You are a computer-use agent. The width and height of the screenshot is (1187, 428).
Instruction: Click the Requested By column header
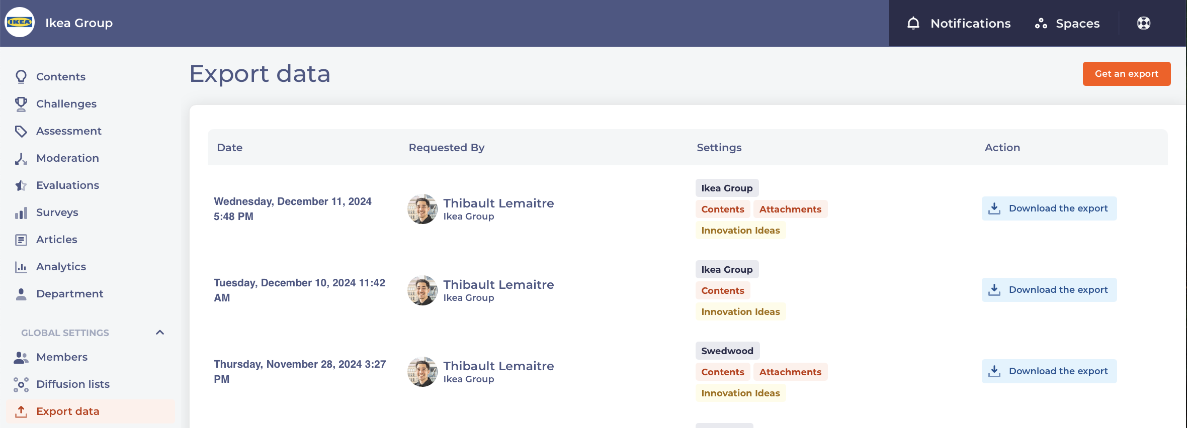[x=447, y=148]
